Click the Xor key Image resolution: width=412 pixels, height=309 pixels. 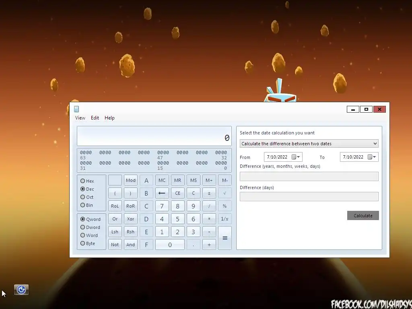point(131,219)
